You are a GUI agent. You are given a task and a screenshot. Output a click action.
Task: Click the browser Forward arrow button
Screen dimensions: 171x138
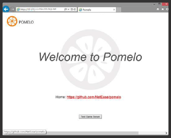pos(13,9)
